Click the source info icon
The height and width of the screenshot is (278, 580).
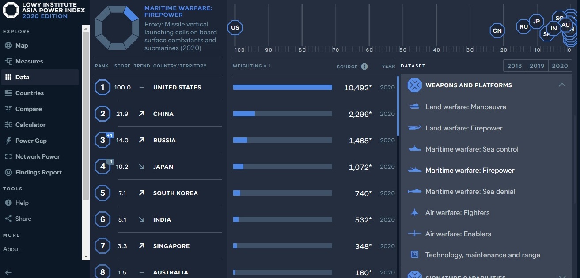364,67
